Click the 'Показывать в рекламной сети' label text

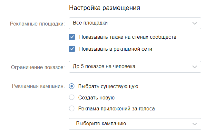(116, 49)
